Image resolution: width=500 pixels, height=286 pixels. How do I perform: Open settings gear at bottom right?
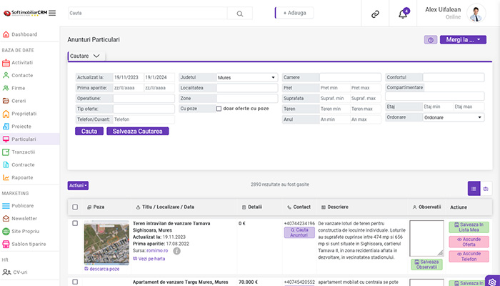pos(492,282)
